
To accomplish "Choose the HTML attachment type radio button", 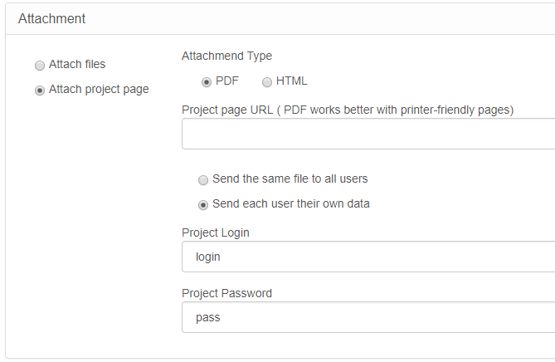I will coord(267,81).
